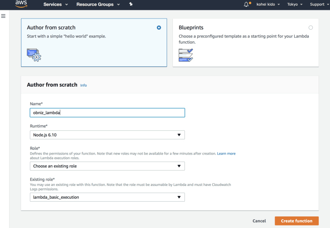Image resolution: width=330 pixels, height=228 pixels.
Task: Click the Author from scratch gear illustration
Action: click(34, 54)
